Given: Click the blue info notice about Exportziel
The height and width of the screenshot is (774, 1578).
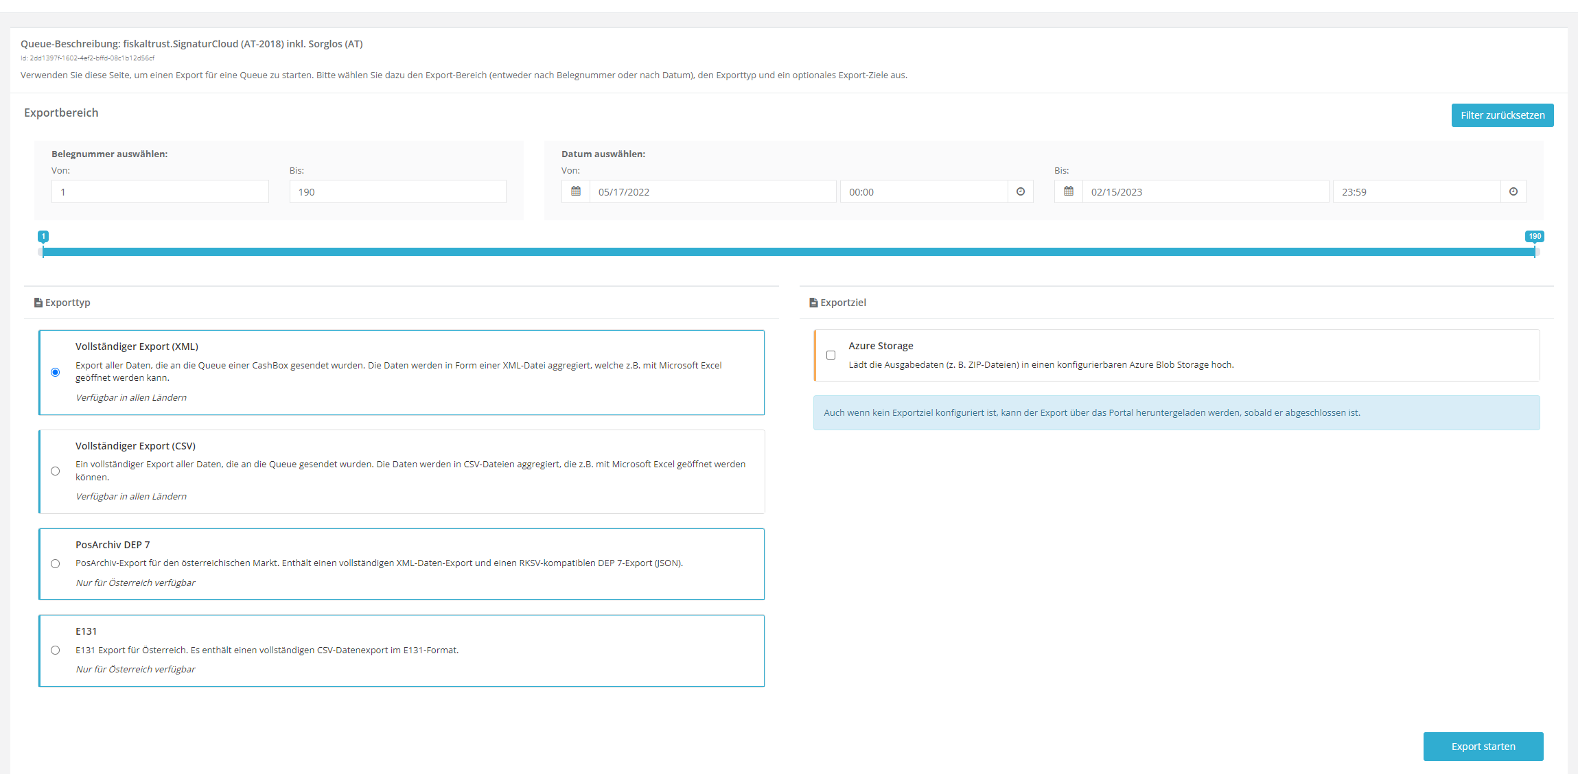Looking at the screenshot, I should pyautogui.click(x=1176, y=413).
